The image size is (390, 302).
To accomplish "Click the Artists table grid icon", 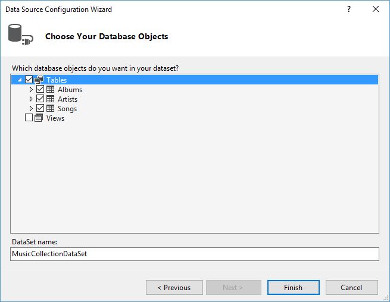I will pyautogui.click(x=50, y=99).
